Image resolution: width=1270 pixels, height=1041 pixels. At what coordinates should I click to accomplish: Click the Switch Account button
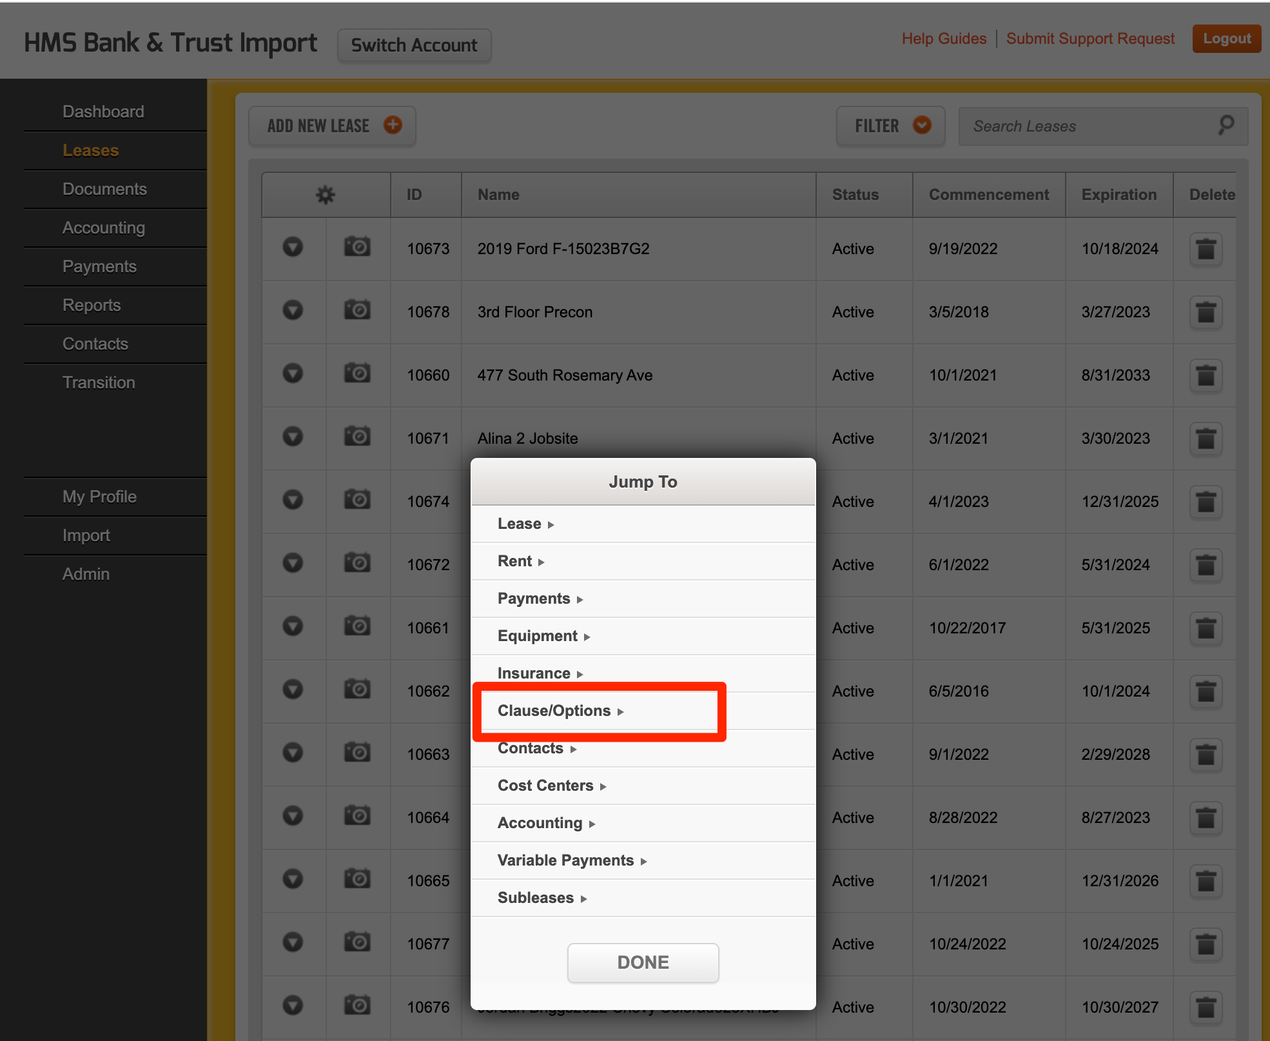point(414,45)
